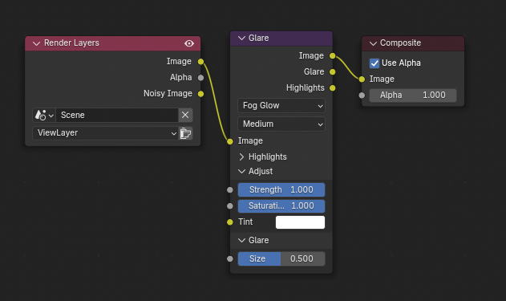Toggle the Render Layers preview eye icon

(189, 43)
